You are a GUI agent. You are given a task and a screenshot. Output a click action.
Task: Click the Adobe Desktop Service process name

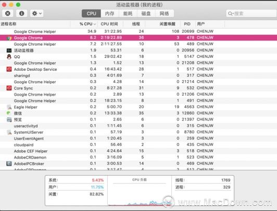[x=35, y=69]
